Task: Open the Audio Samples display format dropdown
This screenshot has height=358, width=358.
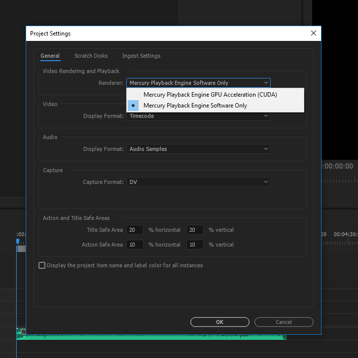Action: tap(198, 149)
